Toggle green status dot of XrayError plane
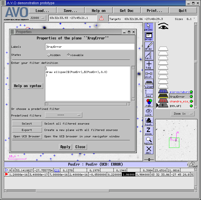 tap(191, 97)
